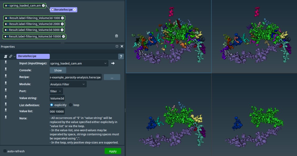
Task: Open the Module 'Analysis Filter' dropdown
Action: tap(68, 84)
